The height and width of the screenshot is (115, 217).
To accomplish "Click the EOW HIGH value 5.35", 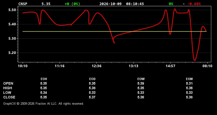I will (141, 88).
